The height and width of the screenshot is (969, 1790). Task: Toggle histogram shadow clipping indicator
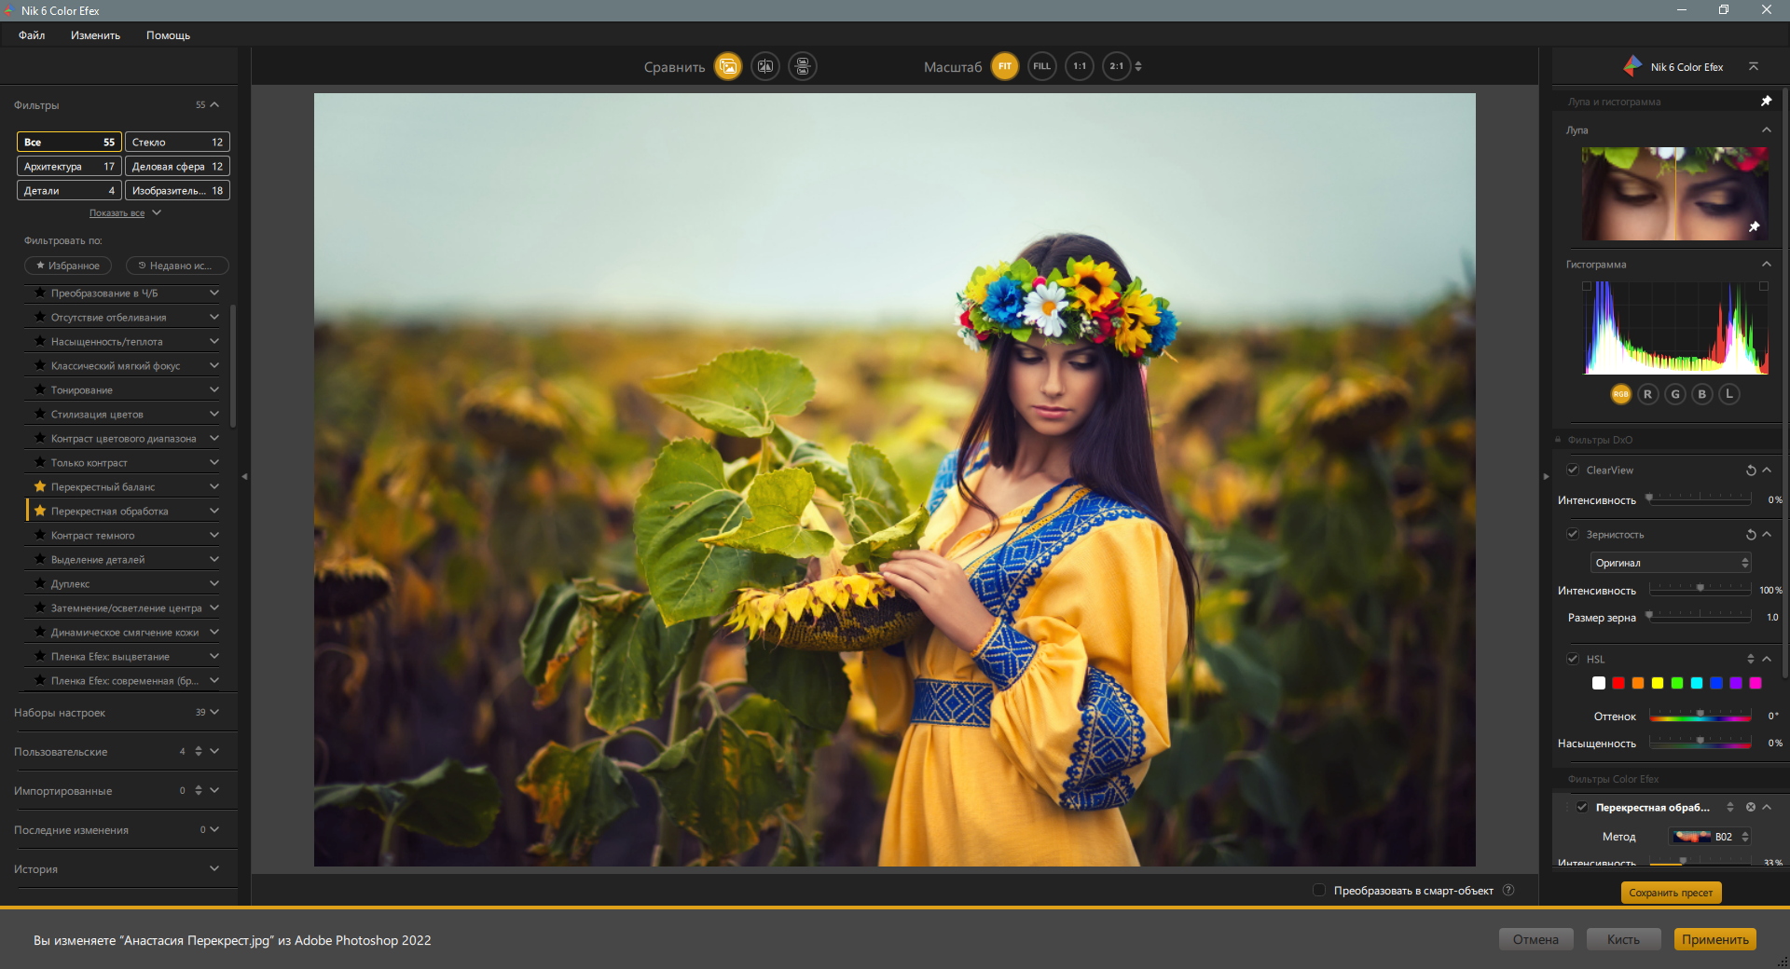click(x=1587, y=287)
